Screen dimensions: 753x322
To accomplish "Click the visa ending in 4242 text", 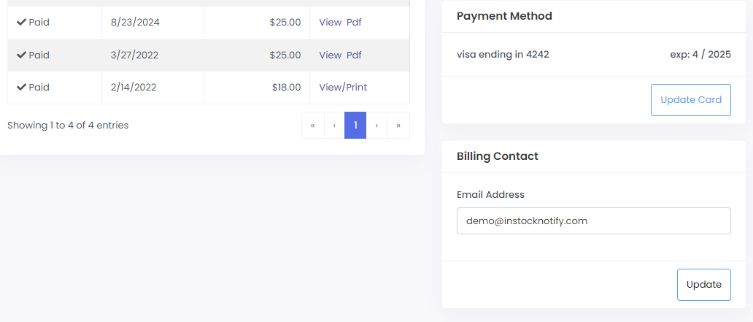I will coord(503,54).
